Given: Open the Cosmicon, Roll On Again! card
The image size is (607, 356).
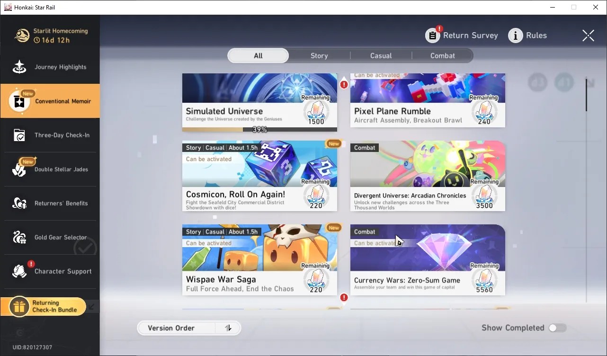Looking at the screenshot, I should pos(259,176).
